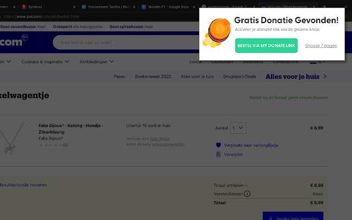Click the Fako Bijoux® brand name under the title
This screenshot has width=352, height=220.
click(x=51, y=139)
